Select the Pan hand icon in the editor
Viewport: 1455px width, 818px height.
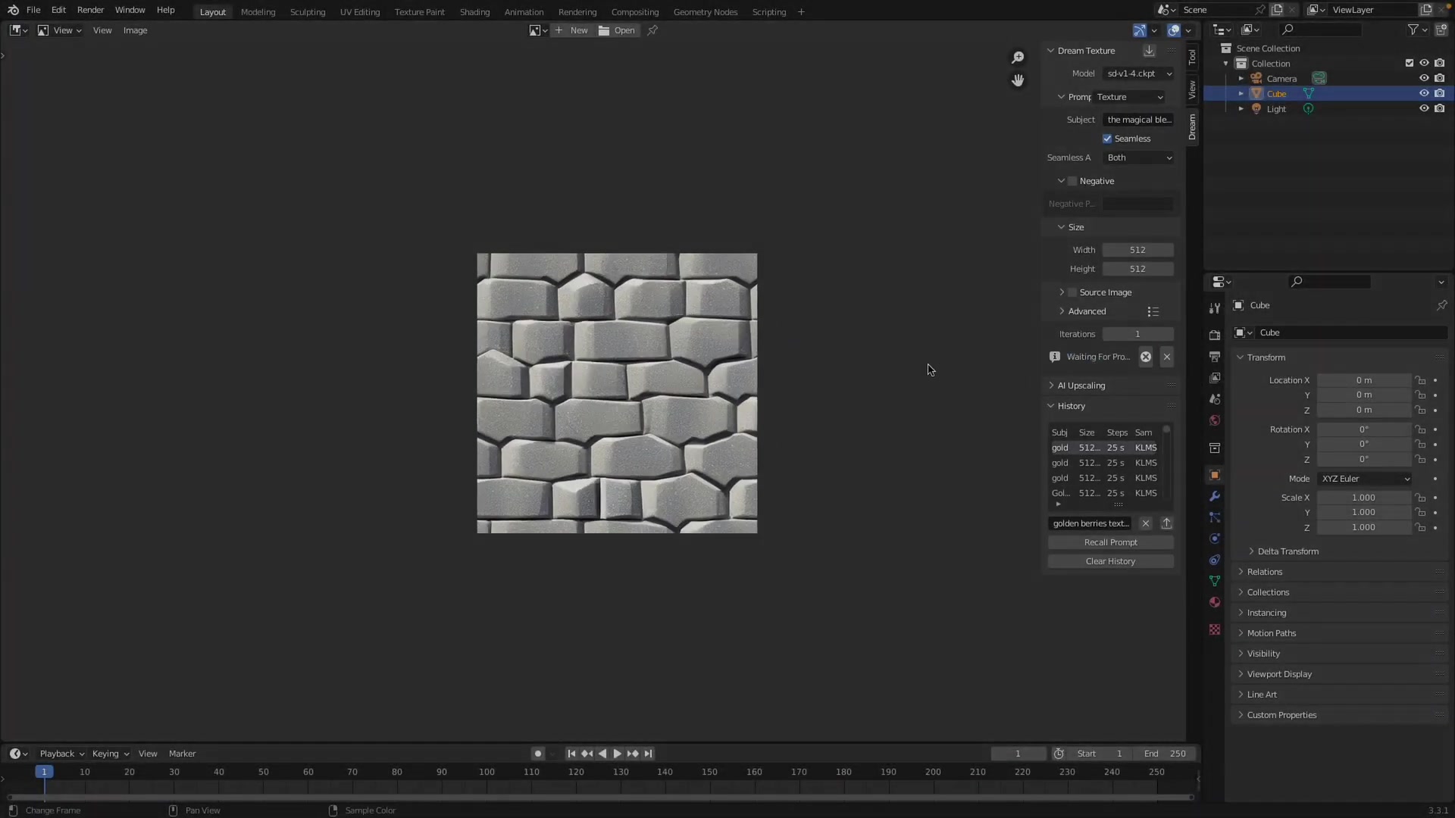pyautogui.click(x=1018, y=80)
